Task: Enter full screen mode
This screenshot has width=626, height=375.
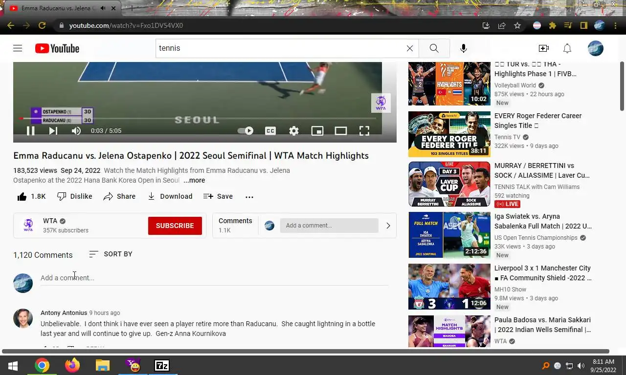Action: pos(364,131)
